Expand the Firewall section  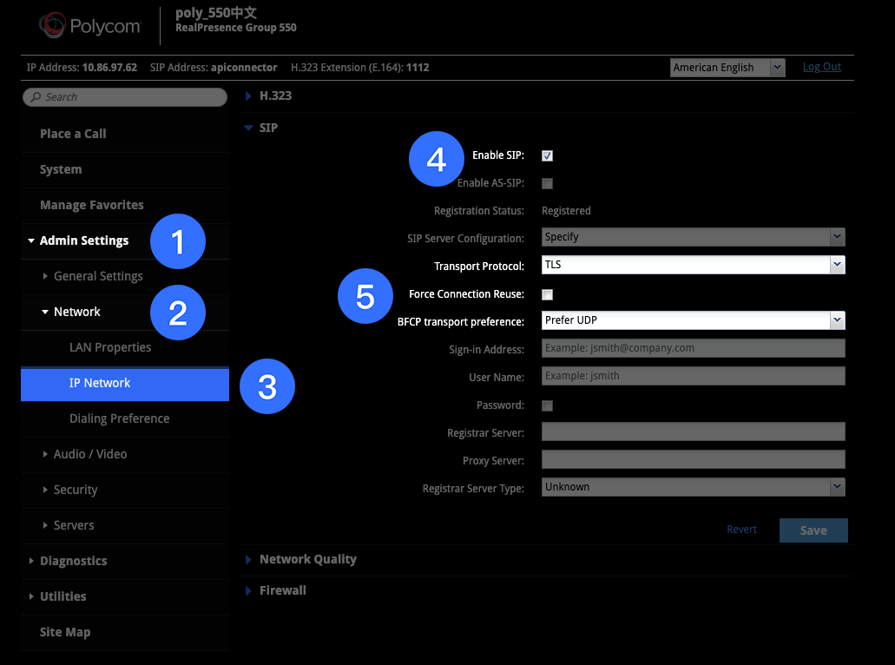[248, 590]
